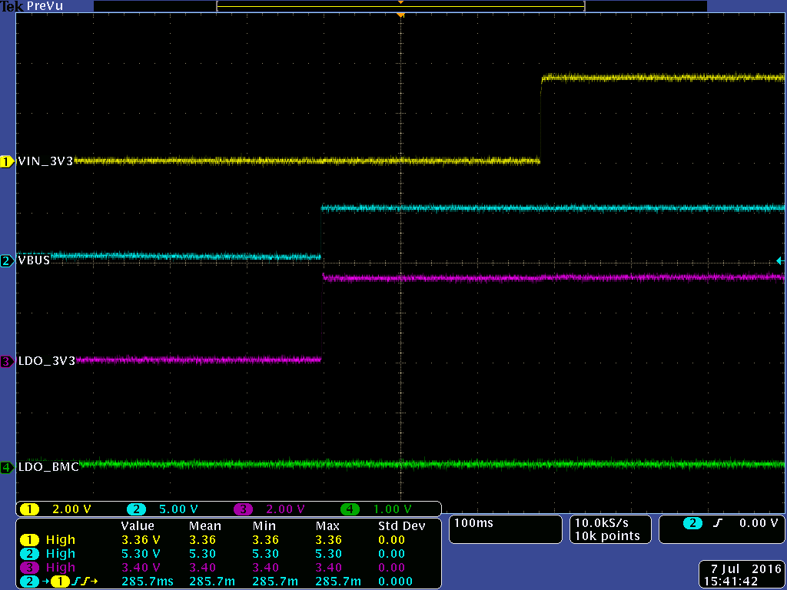This screenshot has width=787, height=590.
Task: Select the channel 1 High measurement badge
Action: pos(30,540)
